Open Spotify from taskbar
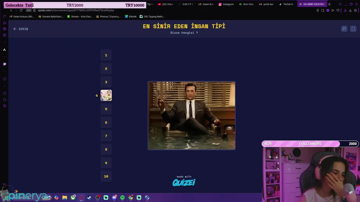Viewport: 360px width, 202px height. coord(122,198)
